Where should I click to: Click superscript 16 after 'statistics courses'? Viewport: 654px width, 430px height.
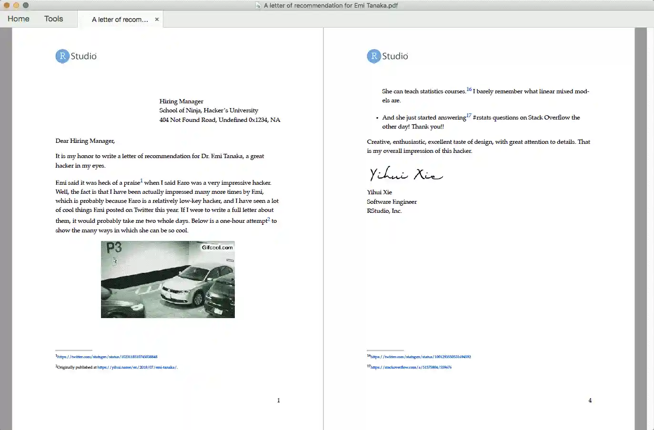(x=469, y=89)
